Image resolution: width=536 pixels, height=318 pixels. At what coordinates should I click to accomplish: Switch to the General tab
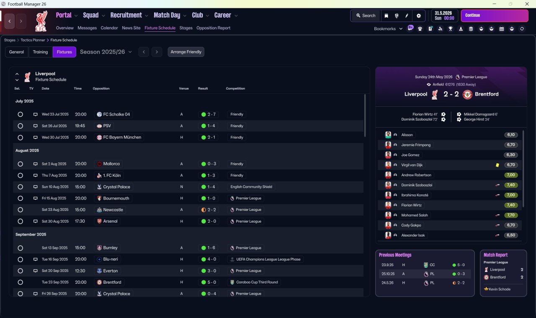pos(17,52)
